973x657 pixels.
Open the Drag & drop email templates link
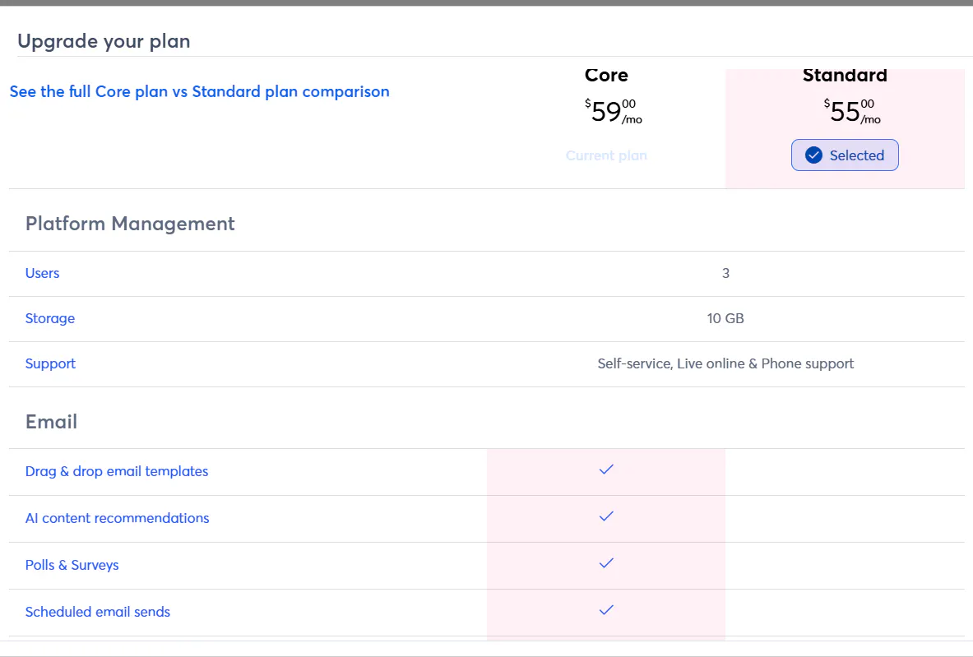(117, 471)
